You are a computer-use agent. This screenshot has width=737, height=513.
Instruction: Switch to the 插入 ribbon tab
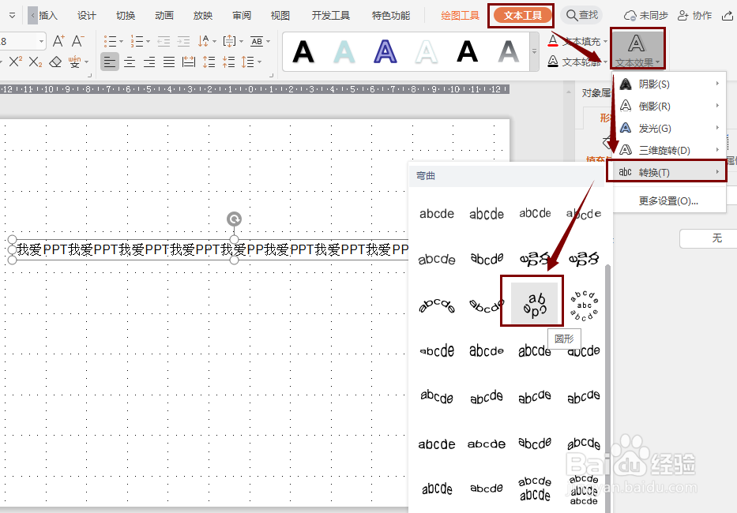point(48,16)
